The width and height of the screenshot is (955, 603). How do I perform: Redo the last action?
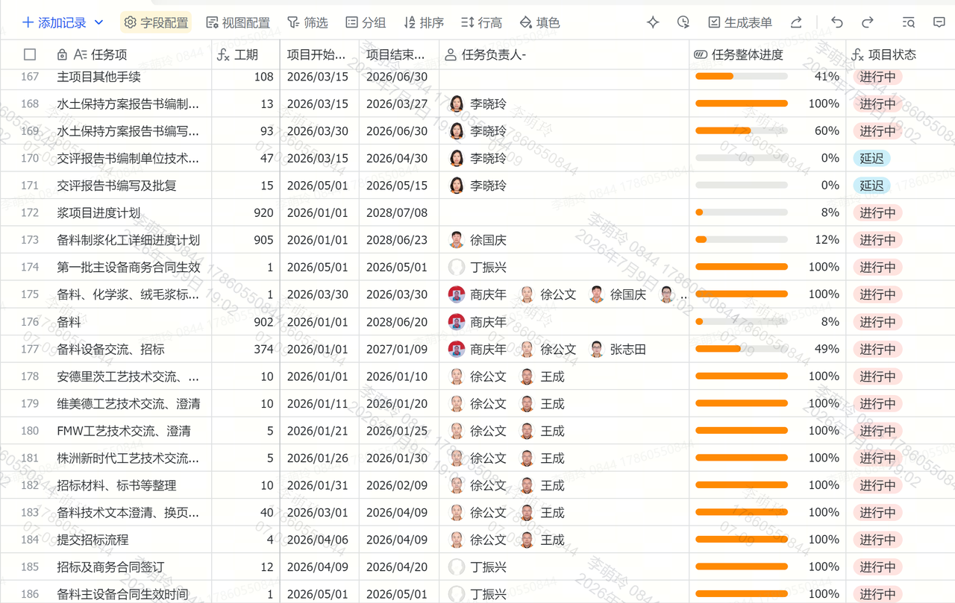[x=868, y=22]
